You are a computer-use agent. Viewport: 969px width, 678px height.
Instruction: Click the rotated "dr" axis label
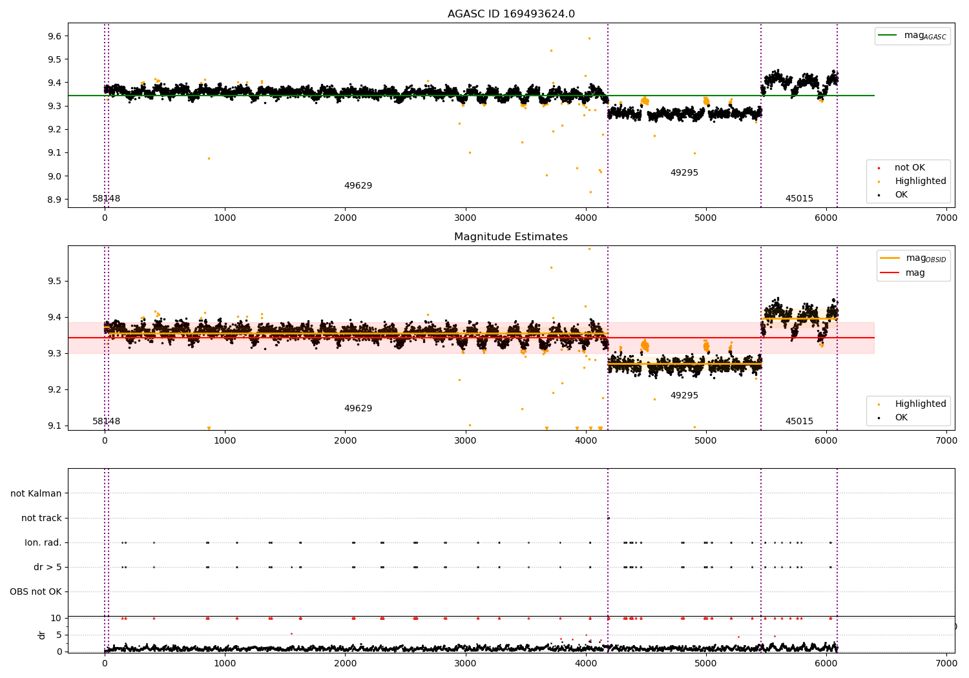pyautogui.click(x=42, y=635)
